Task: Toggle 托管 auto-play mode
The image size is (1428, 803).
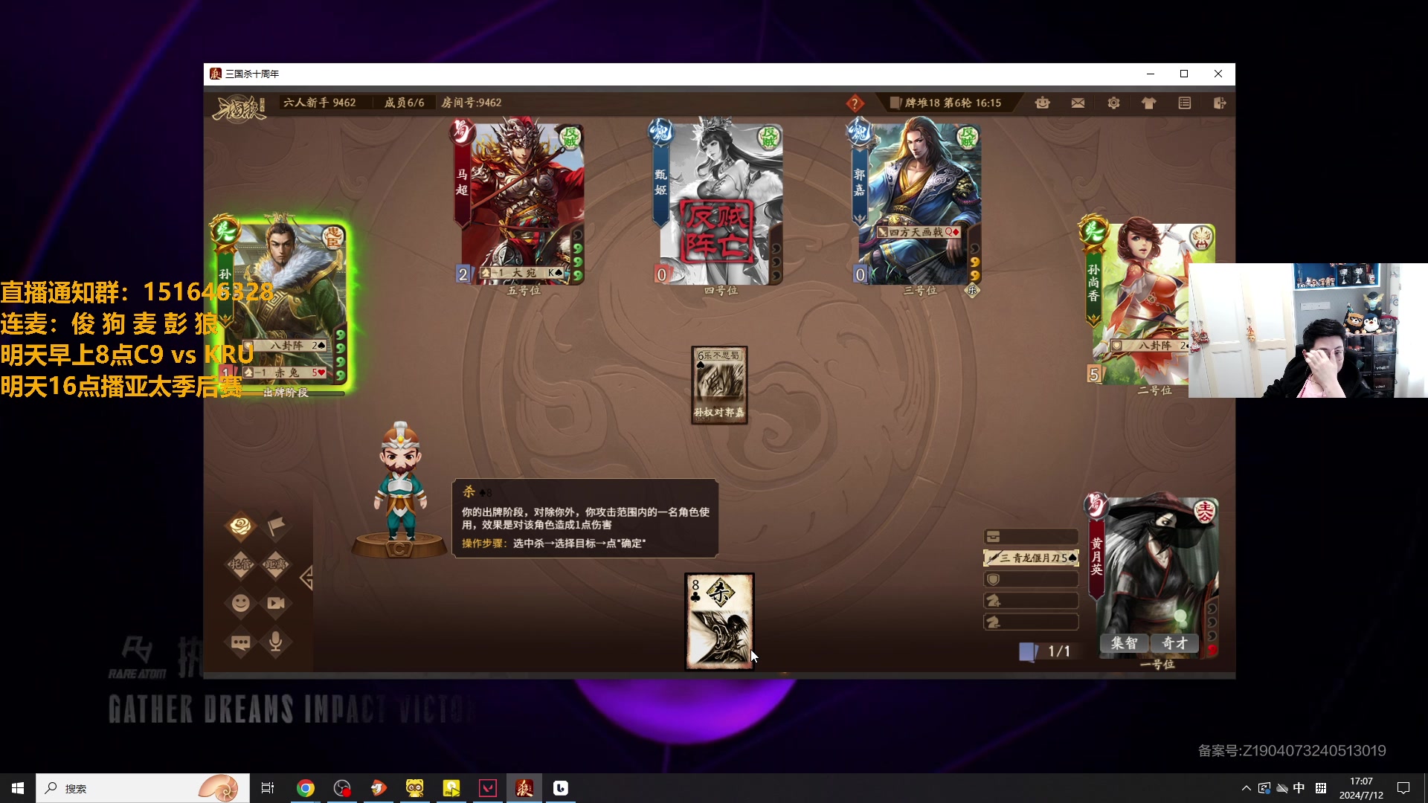Action: (240, 564)
